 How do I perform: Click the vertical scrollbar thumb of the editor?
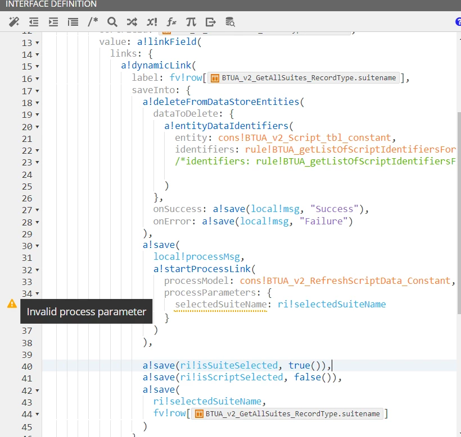coord(459,213)
